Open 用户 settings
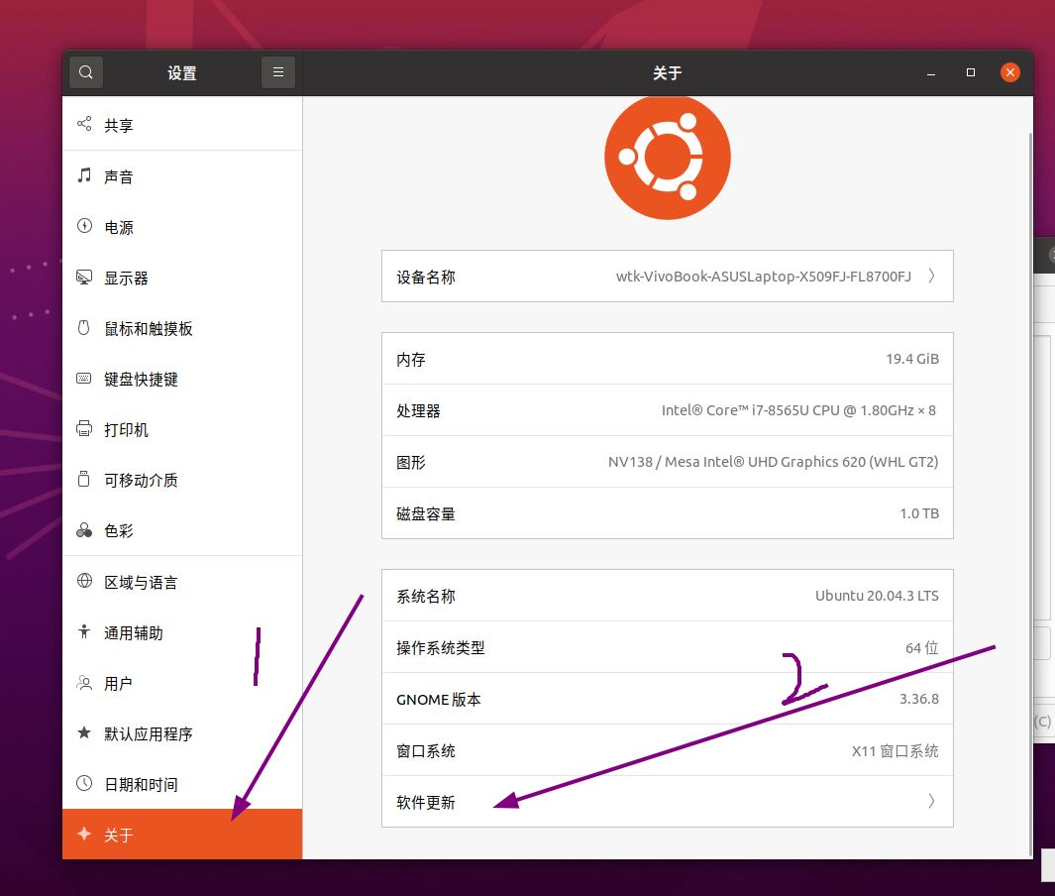This screenshot has width=1055, height=896. pyautogui.click(x=182, y=683)
